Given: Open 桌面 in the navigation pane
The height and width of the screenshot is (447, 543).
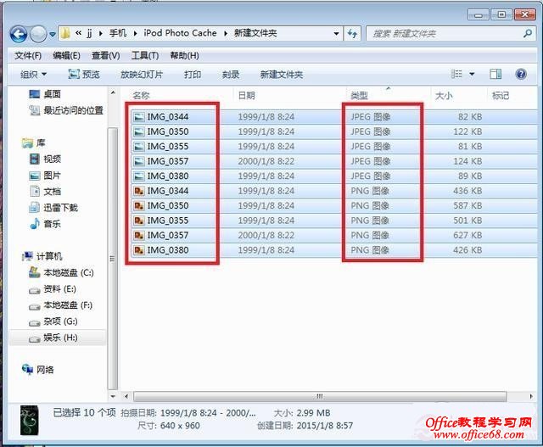Looking at the screenshot, I should pyautogui.click(x=45, y=94).
